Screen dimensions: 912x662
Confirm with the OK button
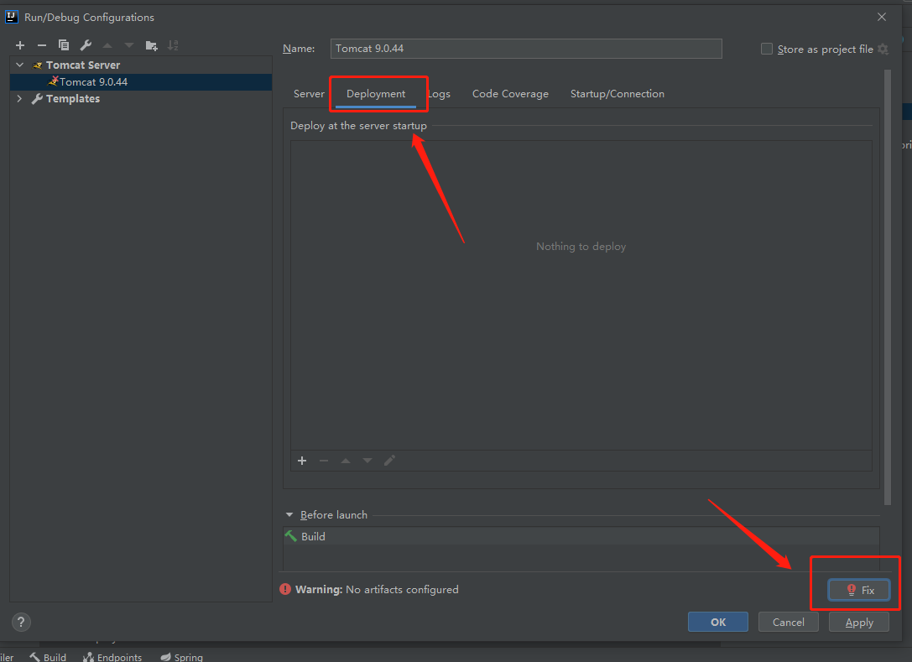tap(717, 622)
